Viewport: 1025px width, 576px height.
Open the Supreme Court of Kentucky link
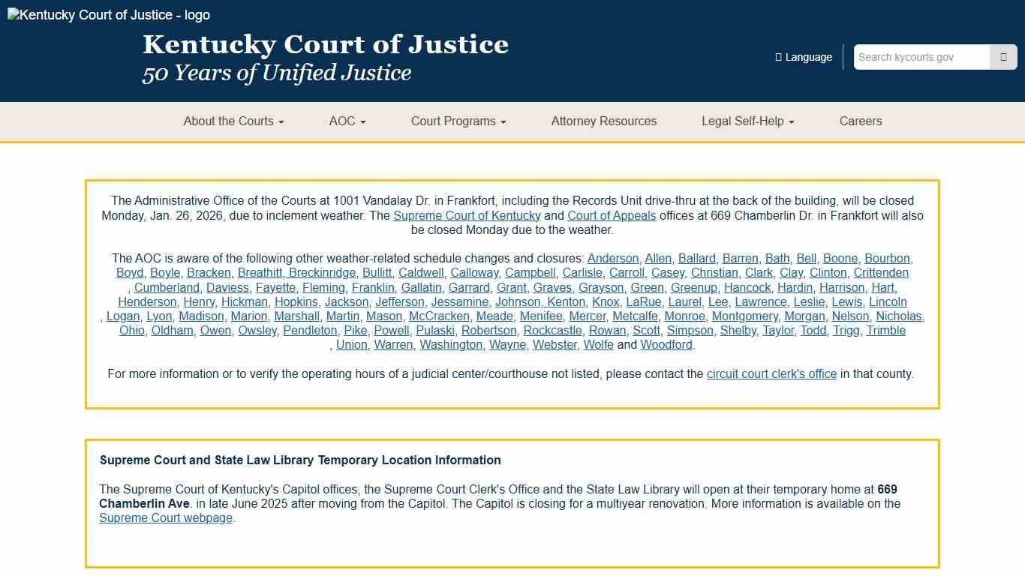467,215
